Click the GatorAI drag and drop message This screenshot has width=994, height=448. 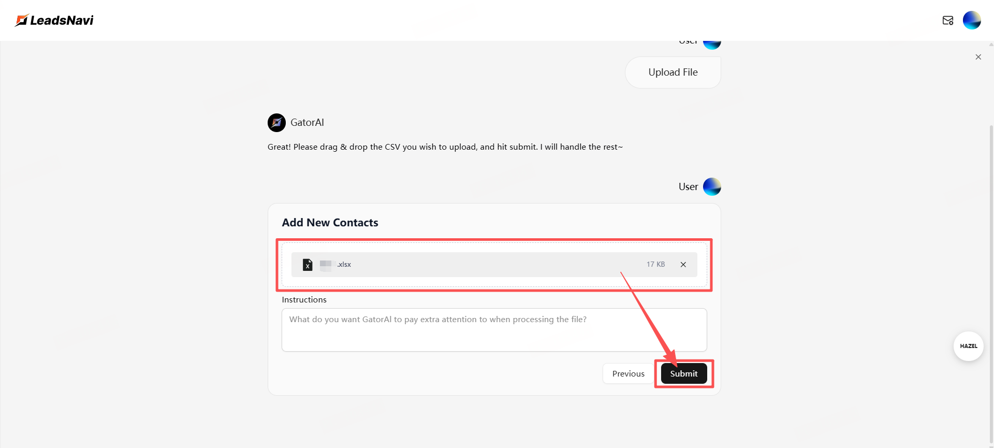tap(445, 147)
